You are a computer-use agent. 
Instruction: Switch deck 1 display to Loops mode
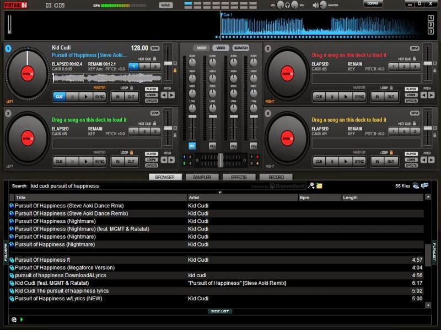pyautogui.click(x=153, y=95)
